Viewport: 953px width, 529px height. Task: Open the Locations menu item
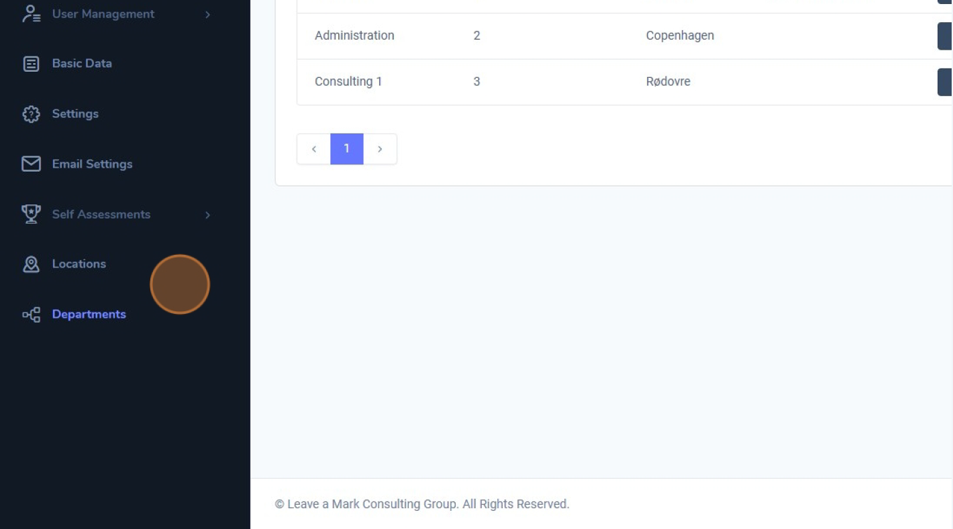(x=79, y=264)
